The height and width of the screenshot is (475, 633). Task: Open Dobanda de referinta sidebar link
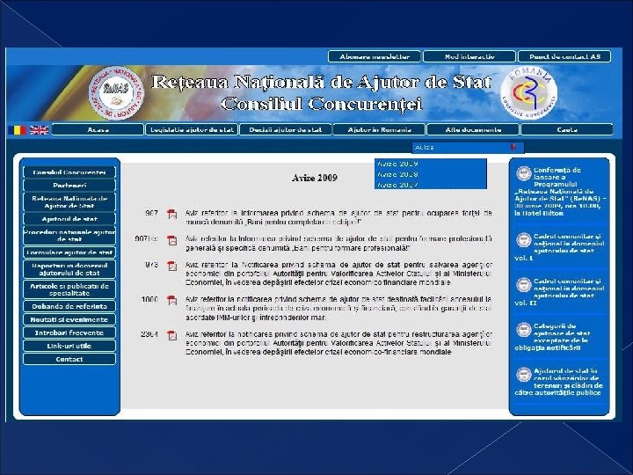(69, 306)
